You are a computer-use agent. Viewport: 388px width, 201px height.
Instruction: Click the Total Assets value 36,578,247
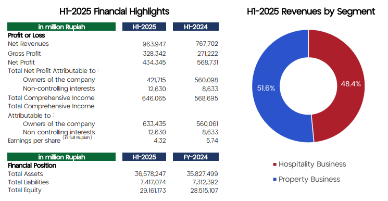150,174
